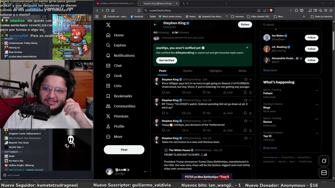Open Grok explain on the PLURIBUS post

[x=245, y=79]
